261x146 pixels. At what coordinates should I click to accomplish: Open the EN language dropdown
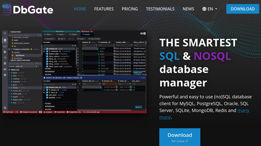[x=210, y=9]
